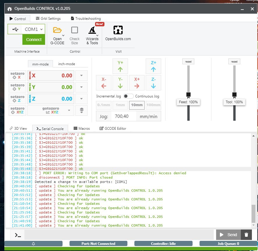Click Controller: Idle status

click(163, 244)
